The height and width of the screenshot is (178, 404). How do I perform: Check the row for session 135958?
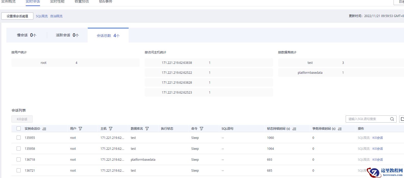(19, 149)
